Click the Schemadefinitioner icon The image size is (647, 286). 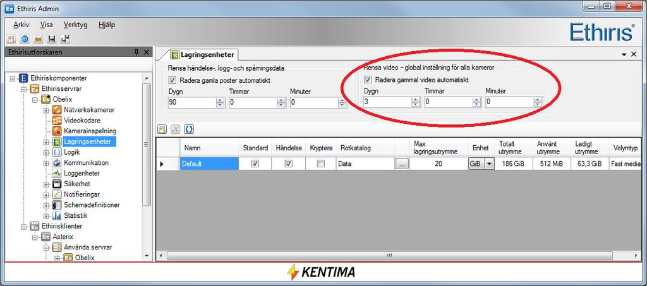pos(57,205)
